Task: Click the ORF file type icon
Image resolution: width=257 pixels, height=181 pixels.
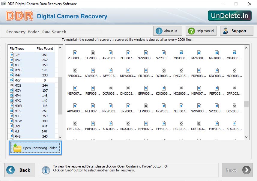Action: tap(12, 126)
